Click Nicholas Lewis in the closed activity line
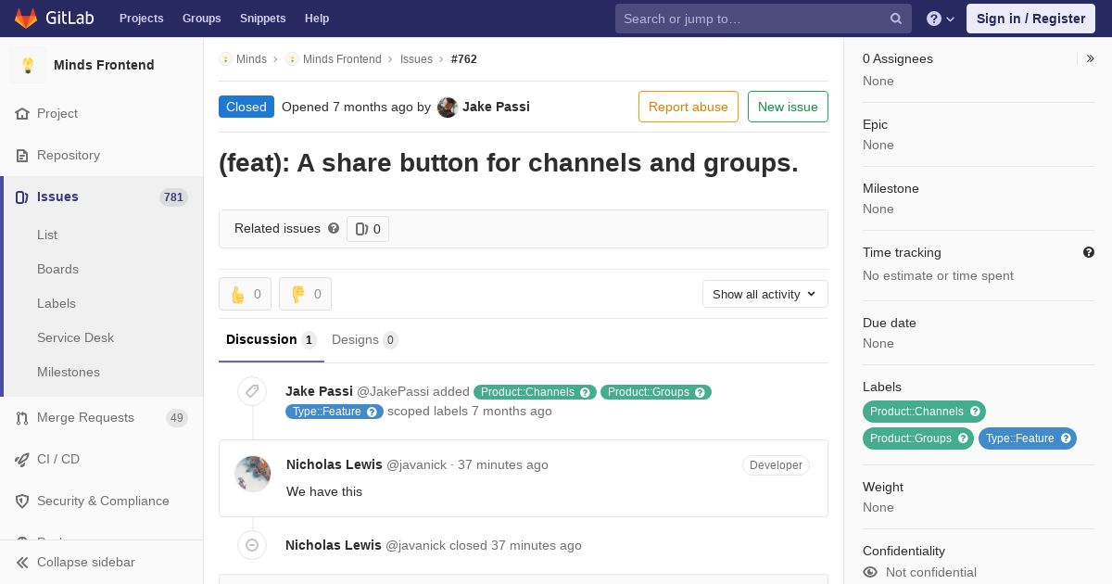The image size is (1112, 584). click(334, 546)
